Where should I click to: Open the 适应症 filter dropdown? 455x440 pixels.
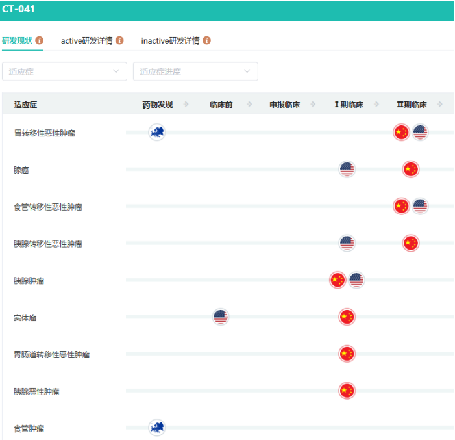click(x=64, y=71)
